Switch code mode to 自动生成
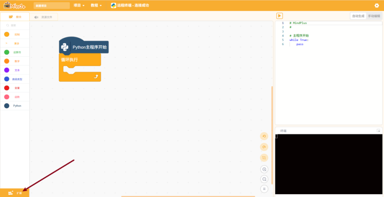 358,16
